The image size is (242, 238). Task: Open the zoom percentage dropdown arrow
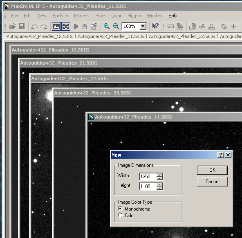(143, 27)
